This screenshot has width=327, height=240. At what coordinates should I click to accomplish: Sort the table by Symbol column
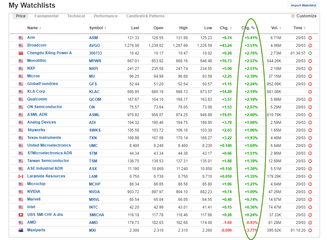click(98, 28)
